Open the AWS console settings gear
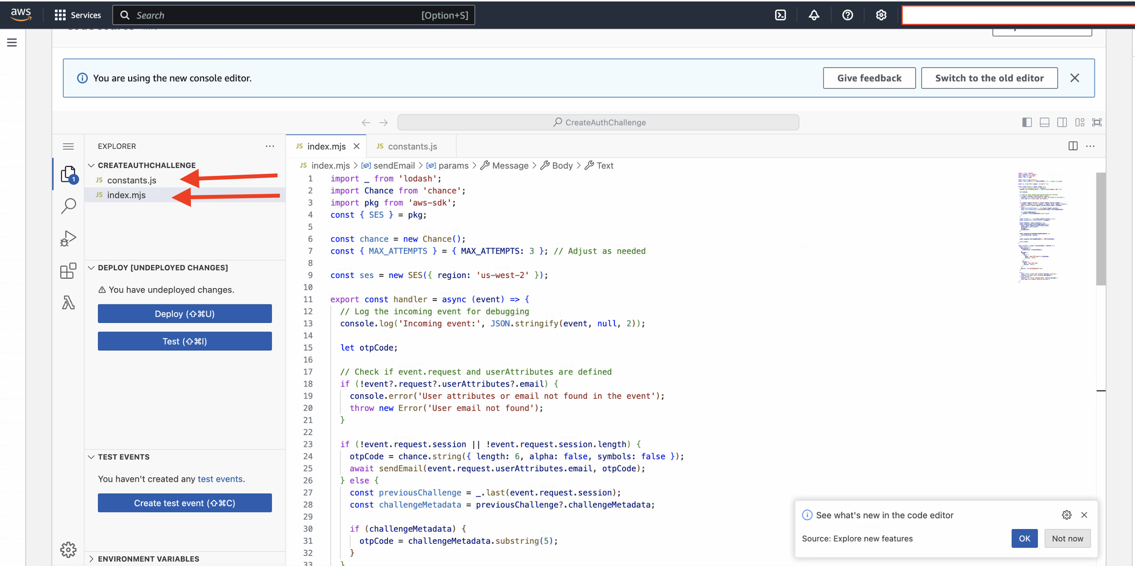Image resolution: width=1135 pixels, height=566 pixels. point(881,15)
